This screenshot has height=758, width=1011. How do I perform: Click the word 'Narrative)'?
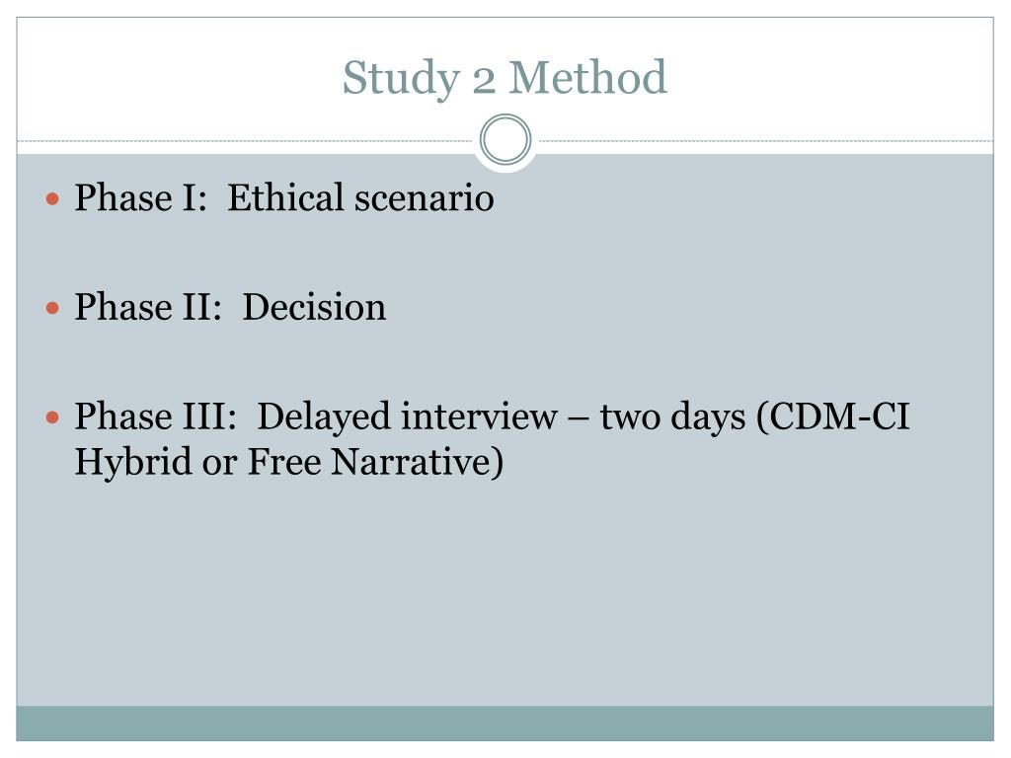pos(417,463)
